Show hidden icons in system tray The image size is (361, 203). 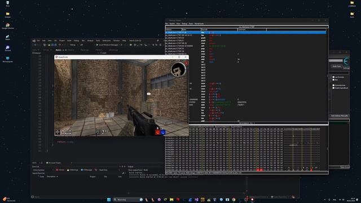pyautogui.click(x=325, y=200)
